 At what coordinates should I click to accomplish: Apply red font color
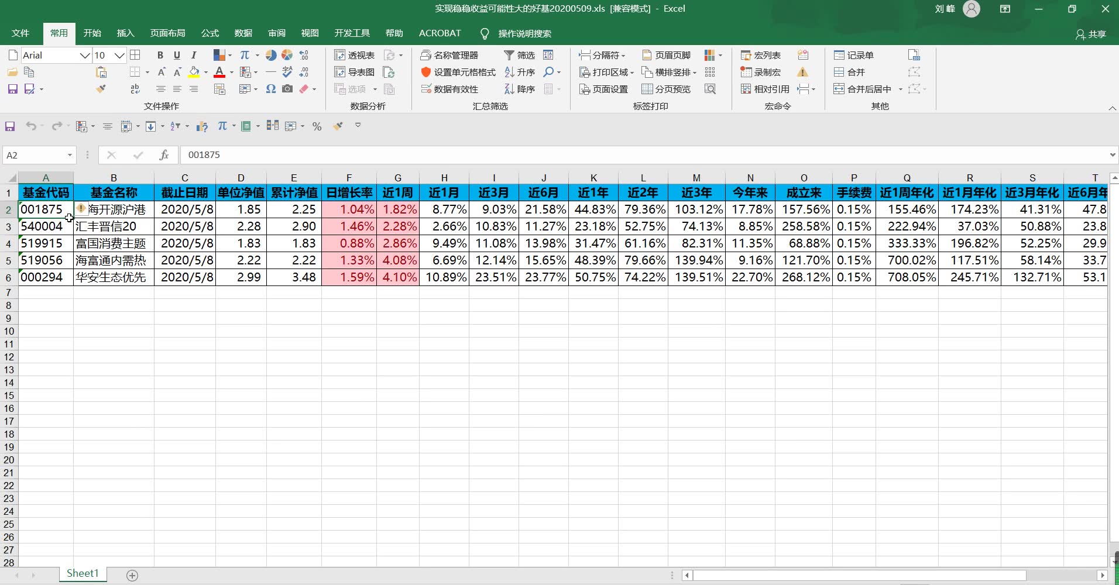tap(219, 72)
